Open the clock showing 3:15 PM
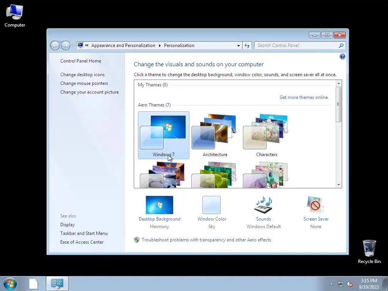This screenshot has height=291, width=388. click(x=369, y=283)
